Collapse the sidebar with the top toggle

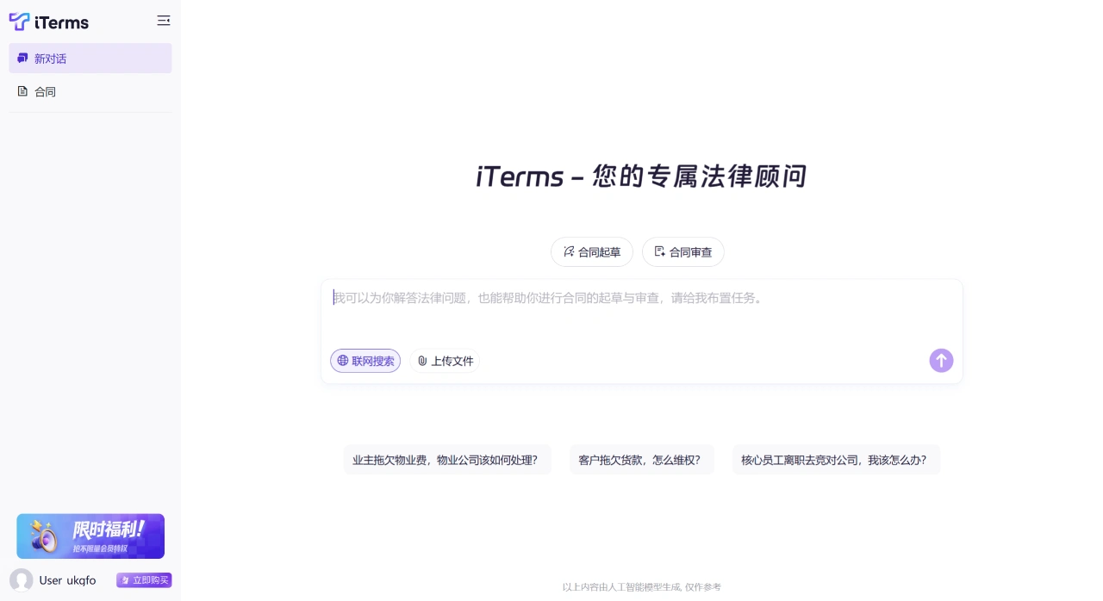click(x=164, y=21)
